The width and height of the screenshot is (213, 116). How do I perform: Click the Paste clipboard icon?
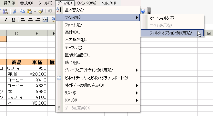coord(29,11)
